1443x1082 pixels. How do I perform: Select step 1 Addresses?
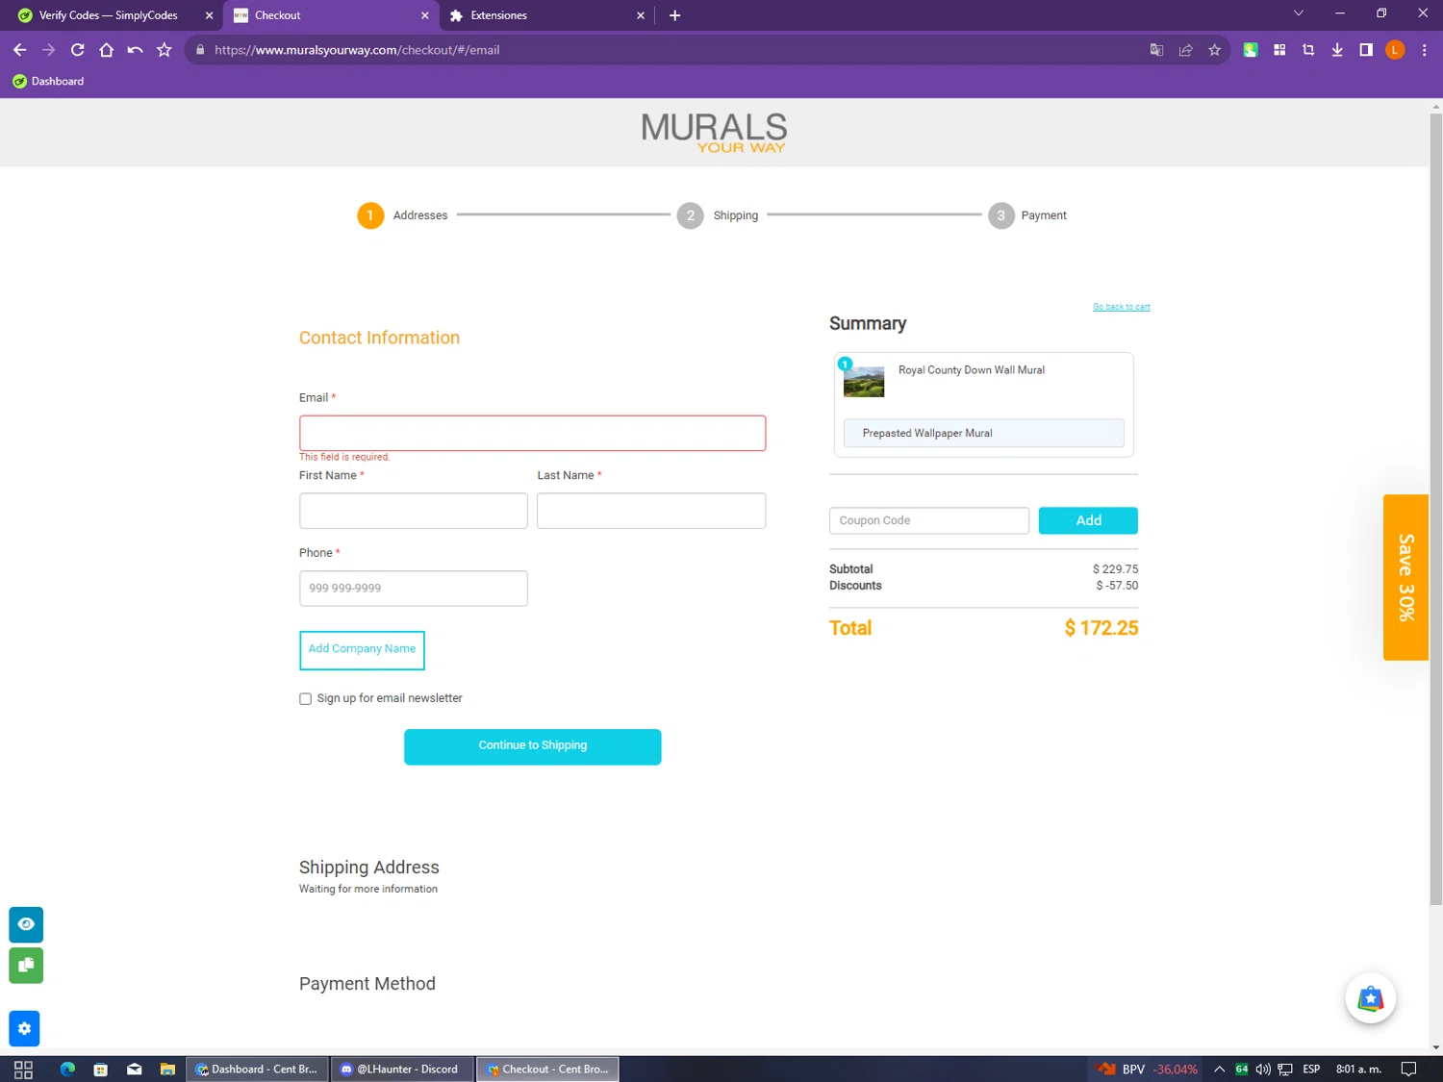pos(402,215)
